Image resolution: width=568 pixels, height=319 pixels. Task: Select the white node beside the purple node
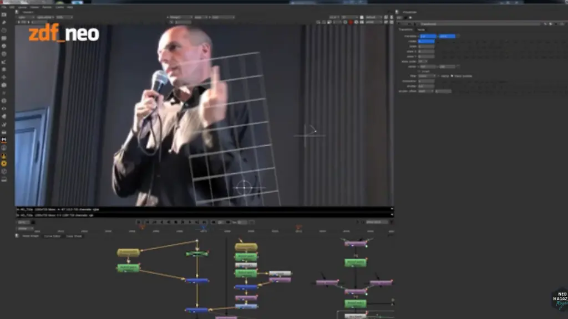280,273
